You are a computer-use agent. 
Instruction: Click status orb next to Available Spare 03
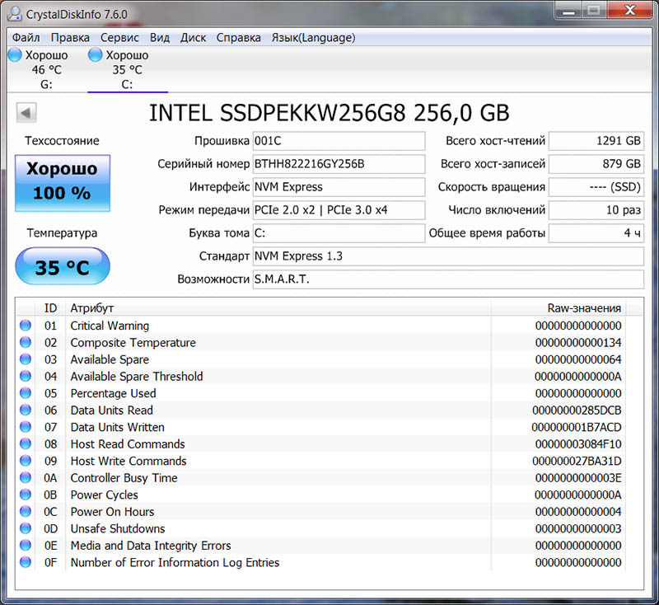(26, 359)
